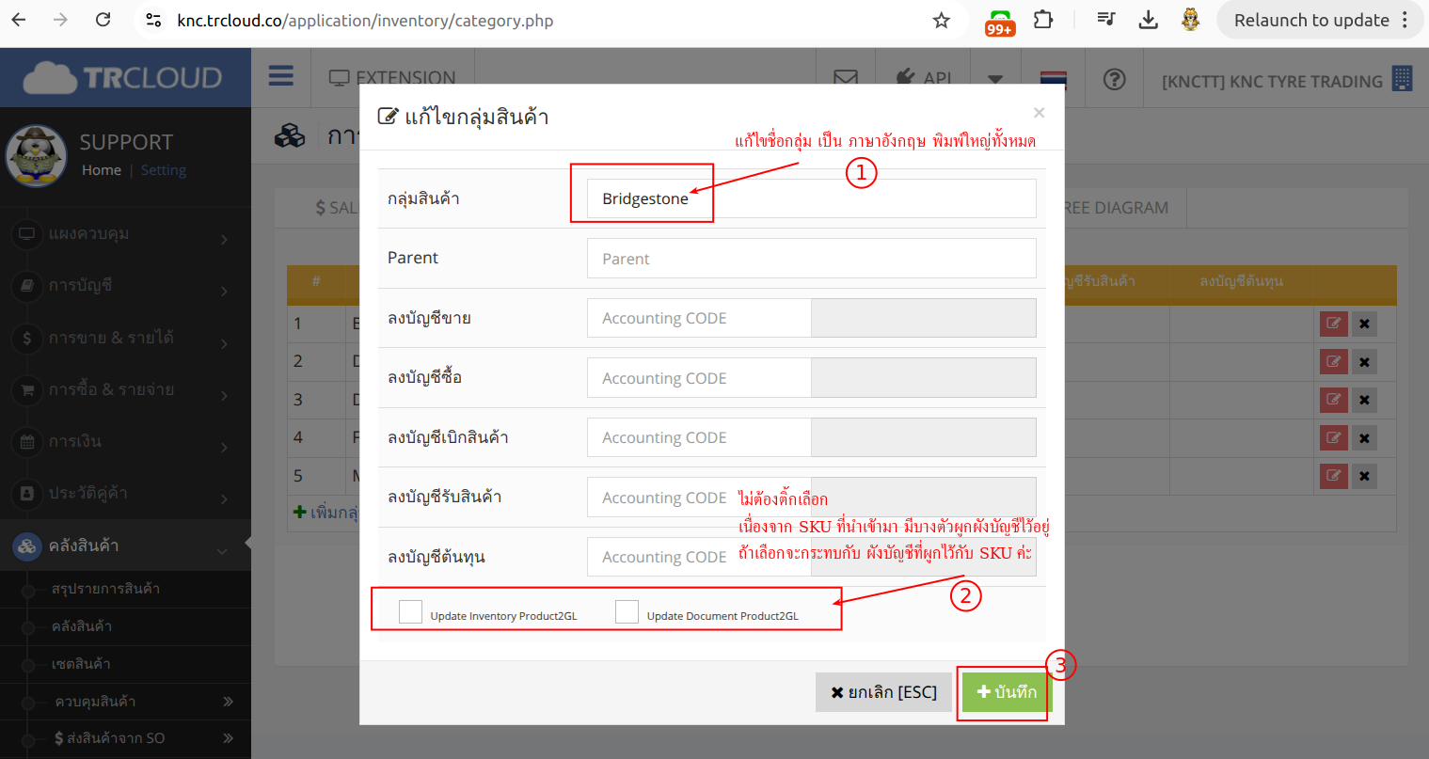Viewport: 1429px width, 759px height.
Task: Click the red edit icon in row 2
Action: (x=1334, y=361)
